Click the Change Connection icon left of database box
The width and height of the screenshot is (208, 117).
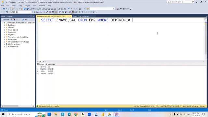[7, 12]
